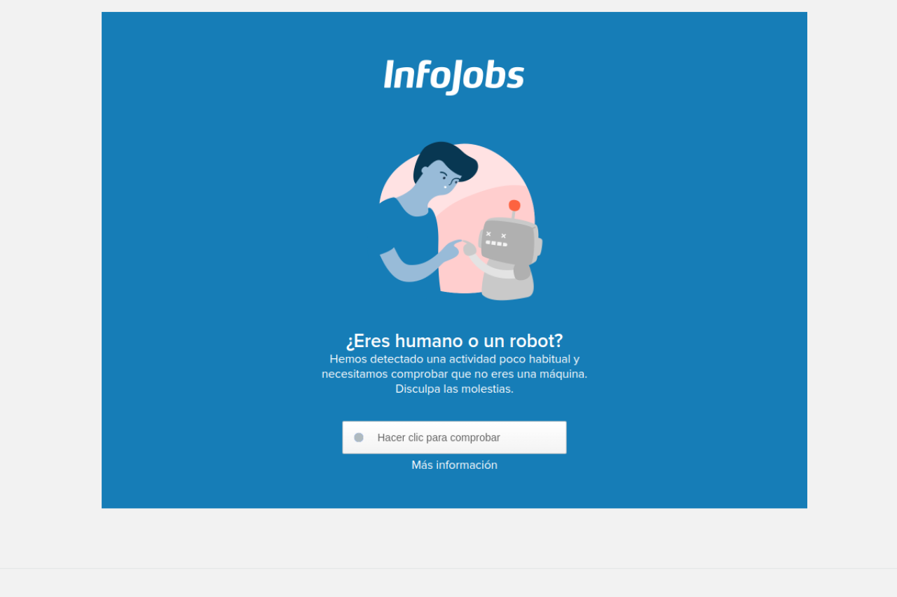The width and height of the screenshot is (897, 597).
Task: Click the '¿Eres humano o un robot?' heading
Action: (454, 341)
